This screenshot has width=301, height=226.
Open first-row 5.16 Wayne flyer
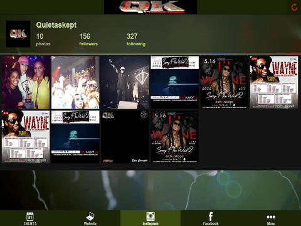tap(224, 82)
